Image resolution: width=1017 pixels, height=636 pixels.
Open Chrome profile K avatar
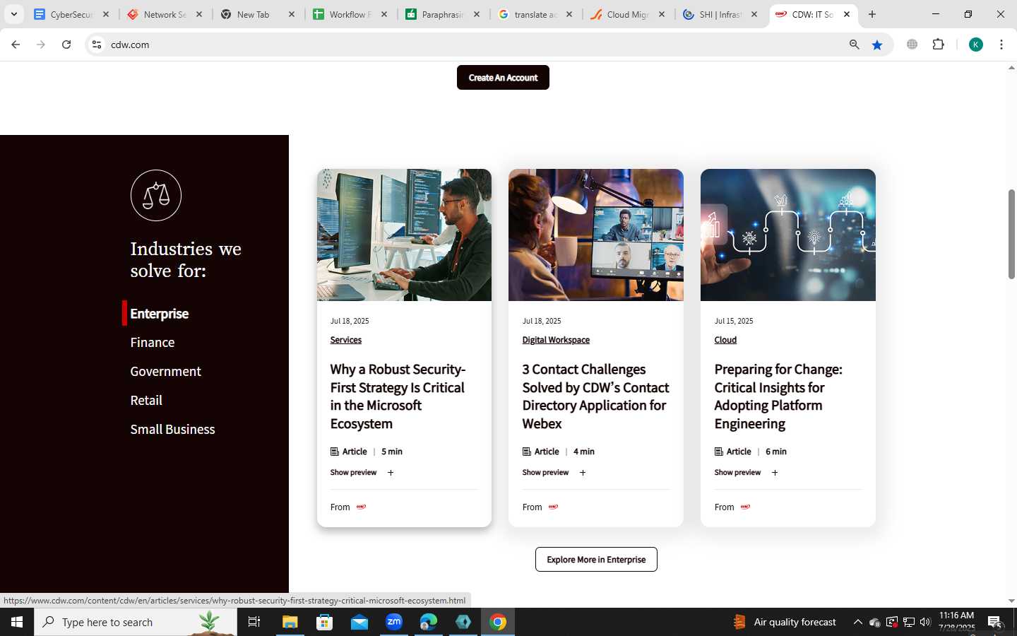976,45
